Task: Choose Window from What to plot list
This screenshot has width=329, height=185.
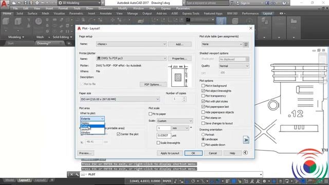Action: pyautogui.click(x=93, y=133)
